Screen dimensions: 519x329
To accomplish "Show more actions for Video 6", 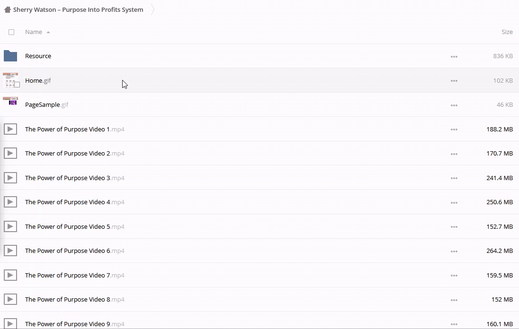I will [454, 251].
